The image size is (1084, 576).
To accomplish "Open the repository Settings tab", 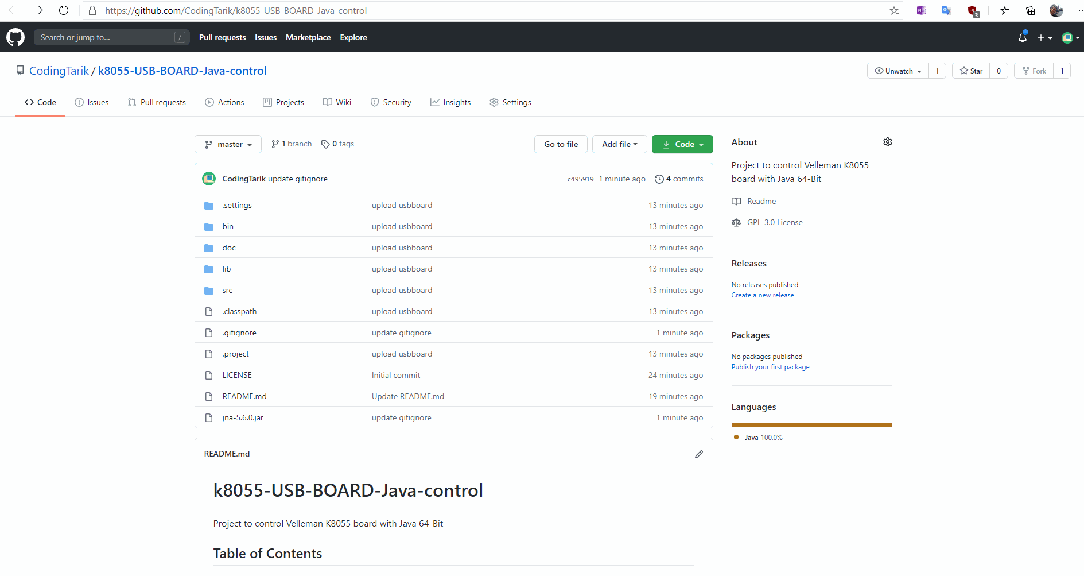I will 510,102.
